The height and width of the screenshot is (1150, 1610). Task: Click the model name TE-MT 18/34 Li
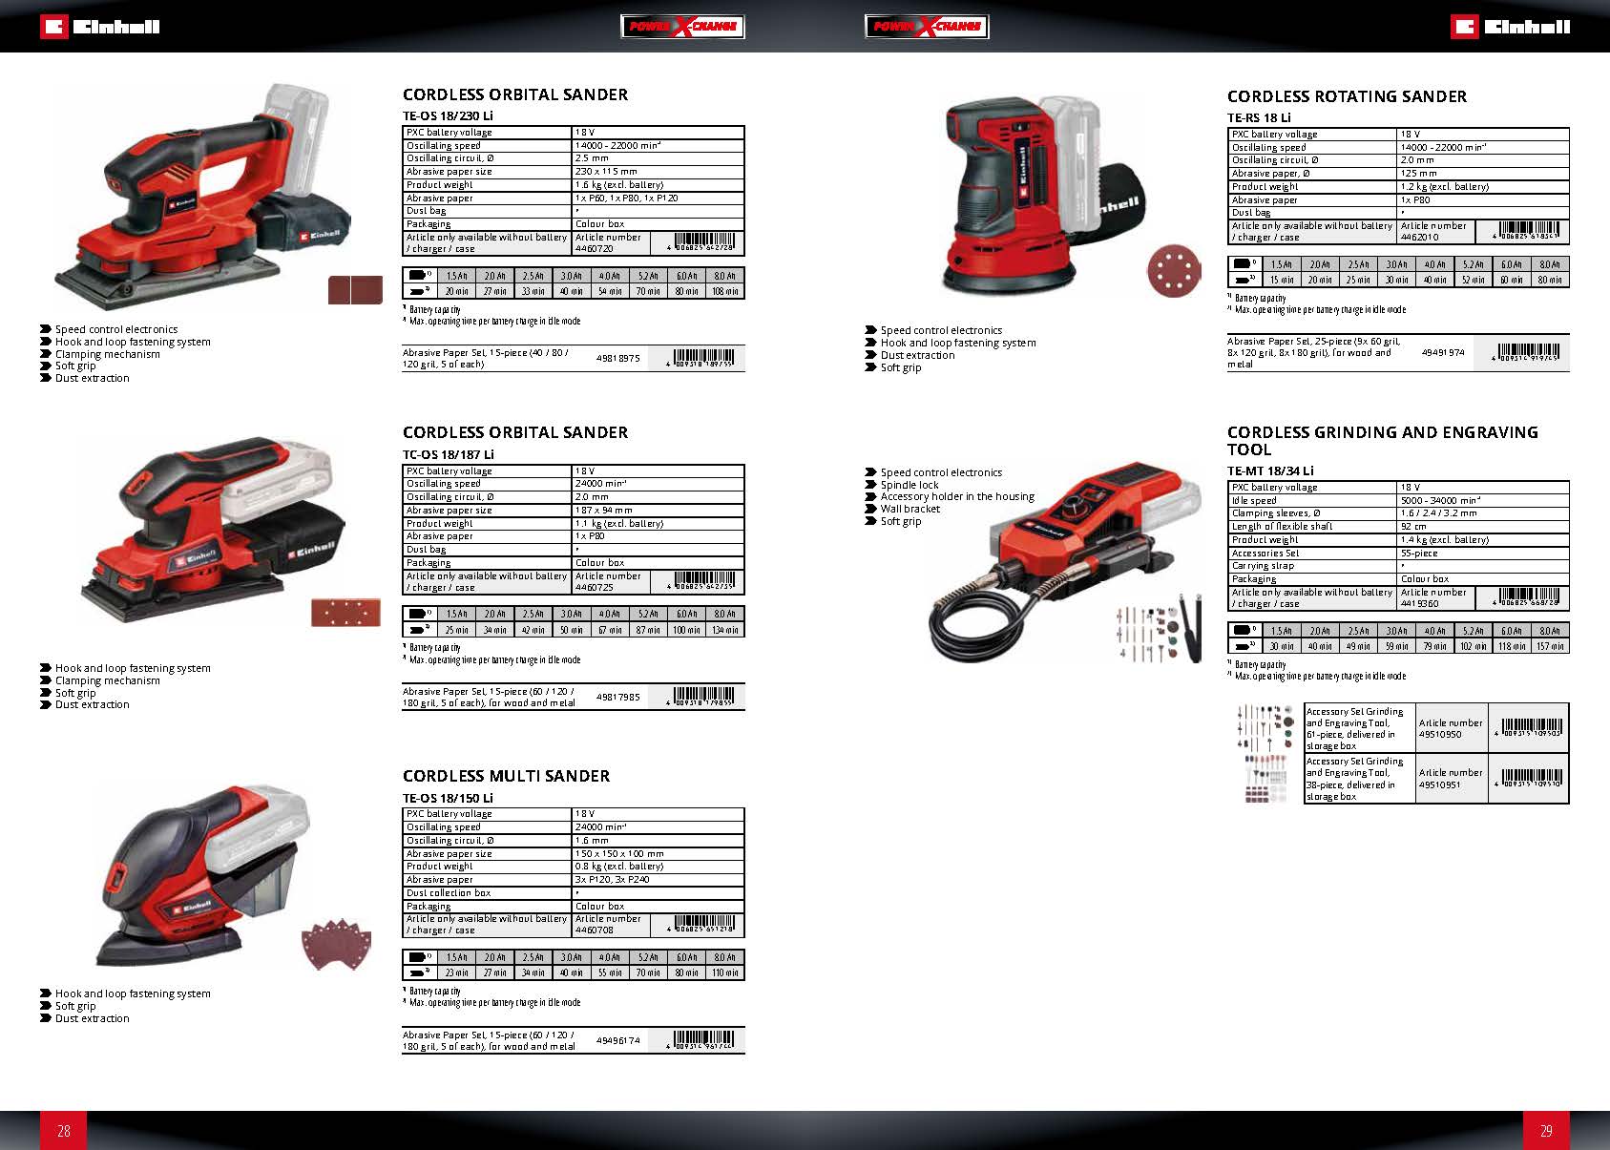click(1270, 470)
